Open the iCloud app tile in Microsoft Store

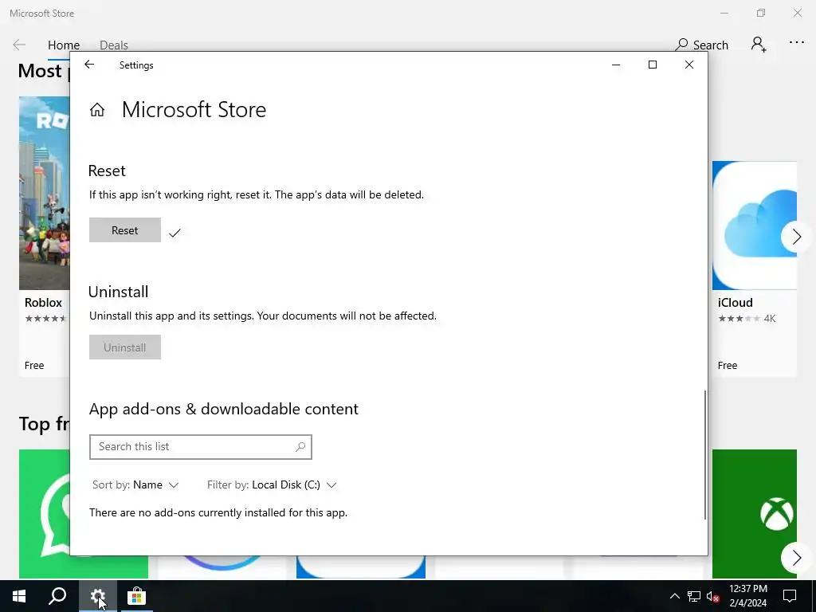[755, 268]
